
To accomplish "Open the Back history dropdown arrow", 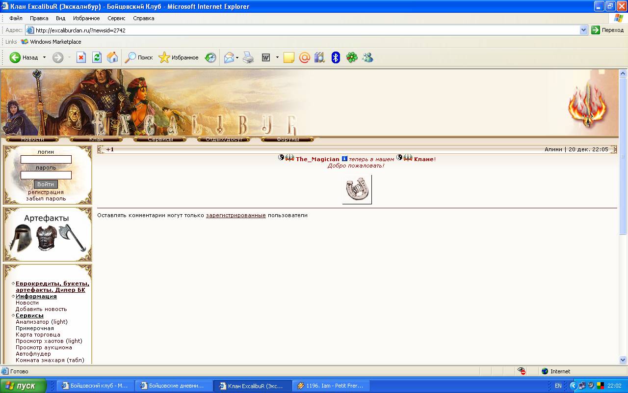I will pos(44,57).
